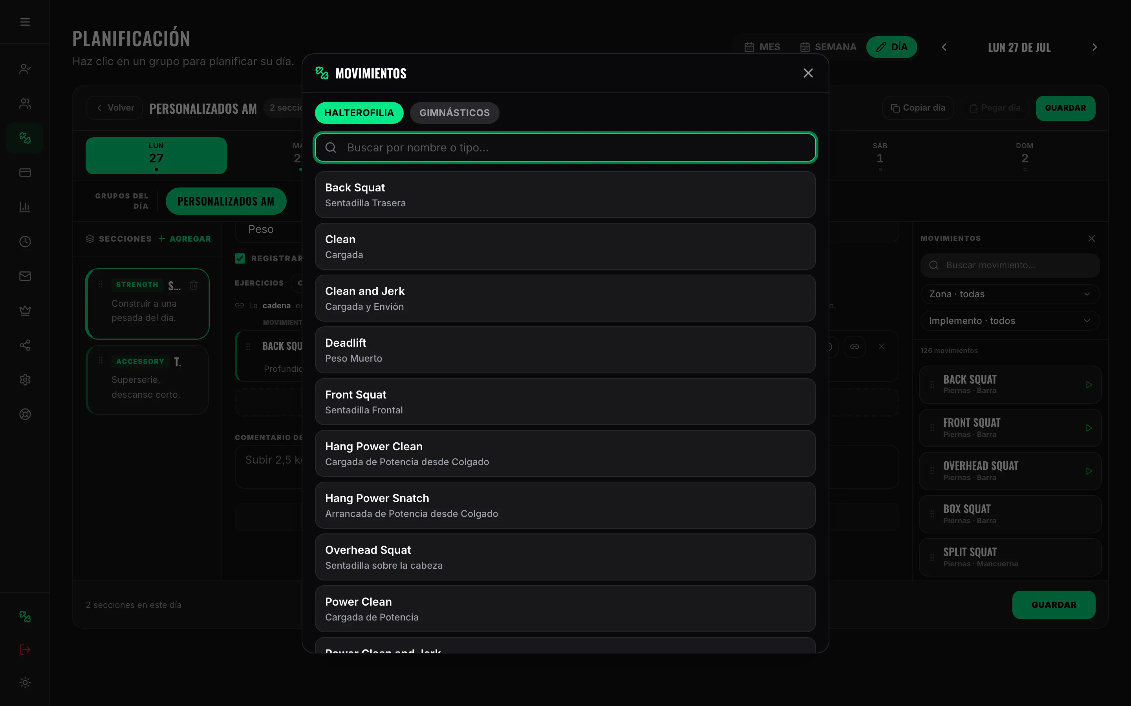This screenshot has width=1131, height=706.
Task: Open the lifebuoy support sidebar icon
Action: pos(25,414)
